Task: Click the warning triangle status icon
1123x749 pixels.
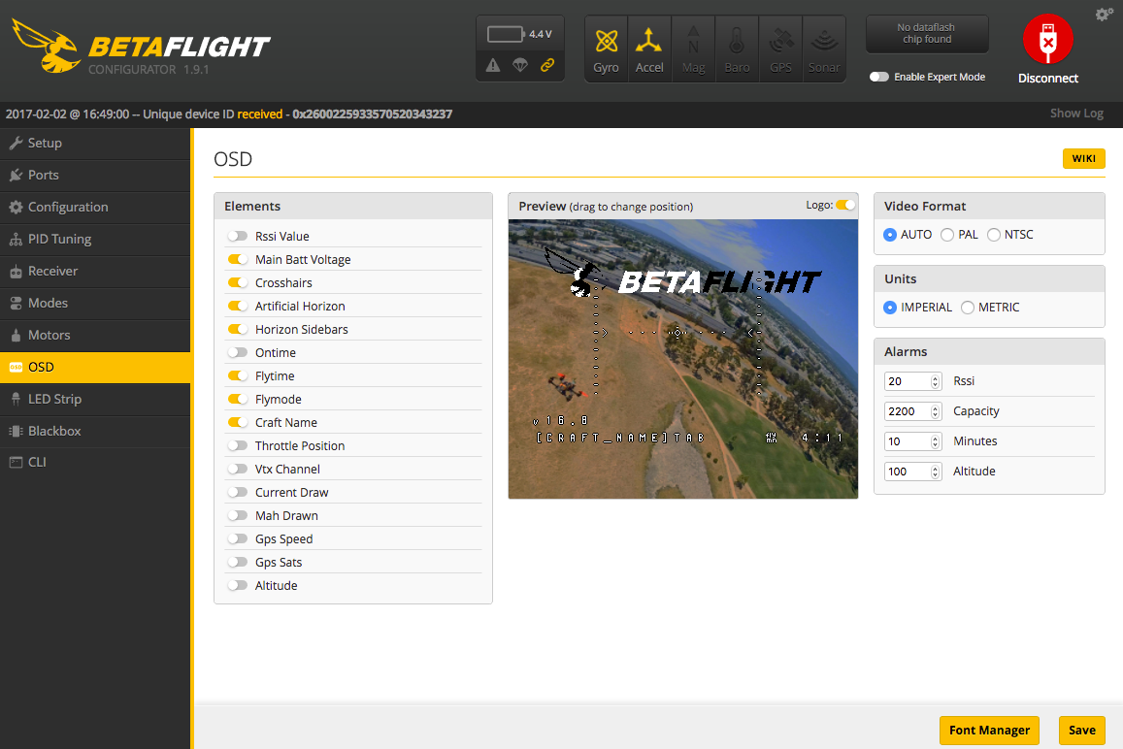Action: (493, 65)
